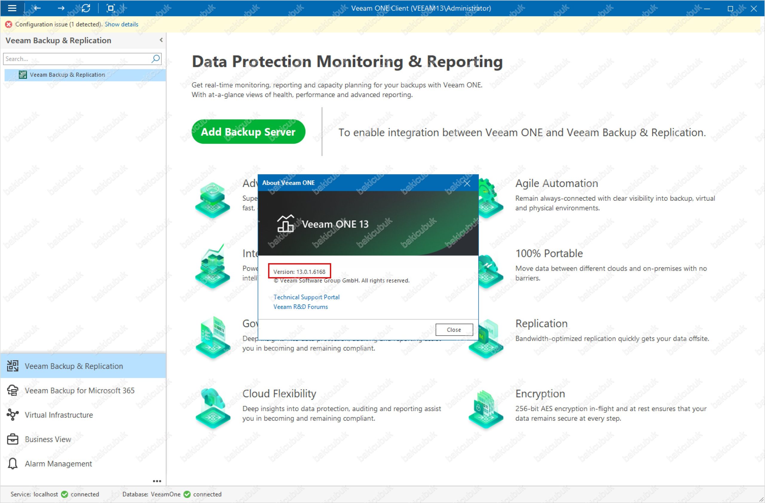Open the hamburger main menu
Viewport: 765px width, 503px height.
(12, 8)
